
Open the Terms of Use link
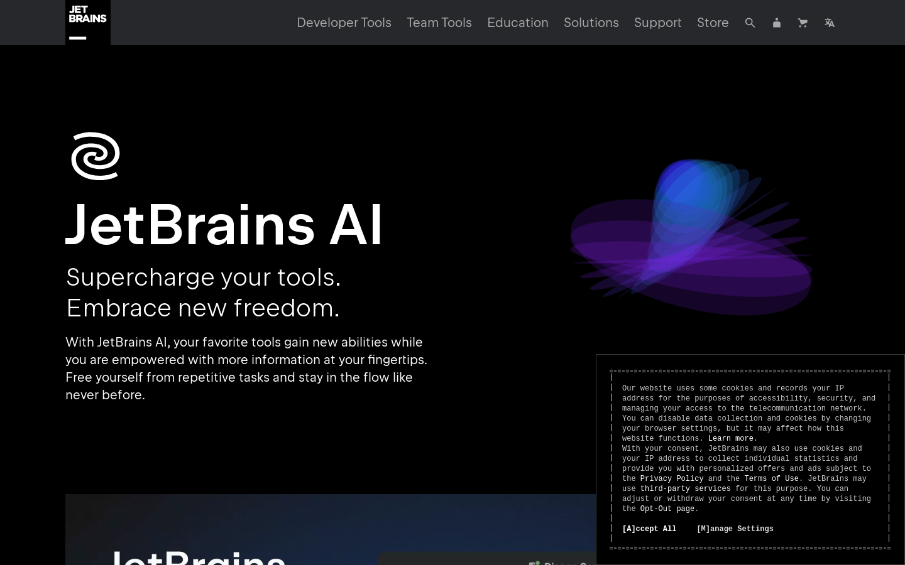point(771,479)
